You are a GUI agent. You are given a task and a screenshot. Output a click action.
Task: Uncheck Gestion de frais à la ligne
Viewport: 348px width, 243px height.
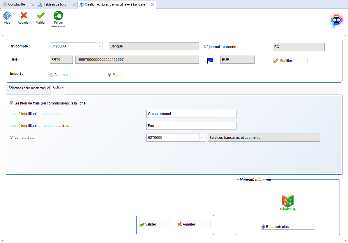pyautogui.click(x=12, y=103)
